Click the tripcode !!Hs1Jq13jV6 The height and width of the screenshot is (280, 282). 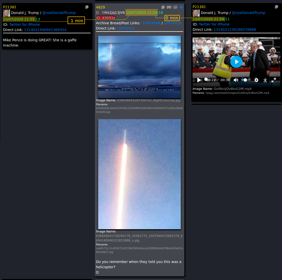(x=113, y=13)
